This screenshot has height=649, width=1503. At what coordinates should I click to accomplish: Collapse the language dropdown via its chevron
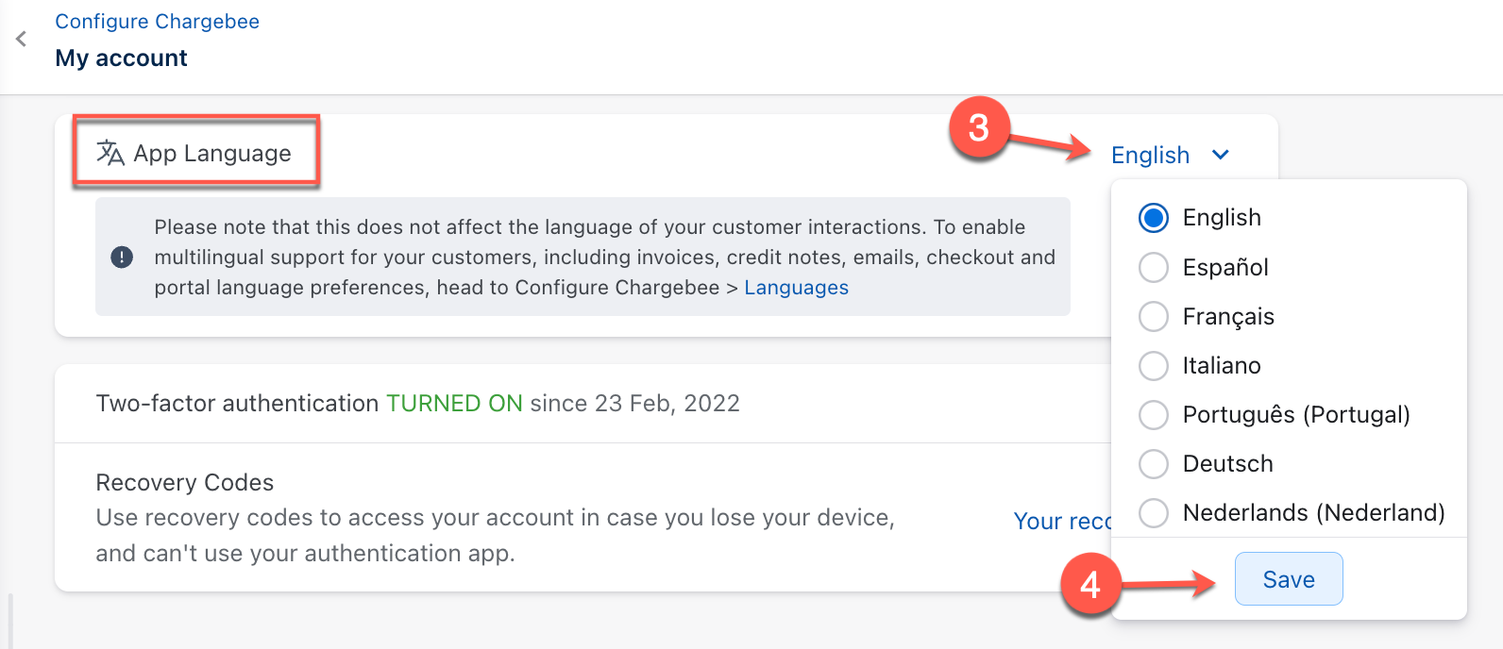(1221, 155)
